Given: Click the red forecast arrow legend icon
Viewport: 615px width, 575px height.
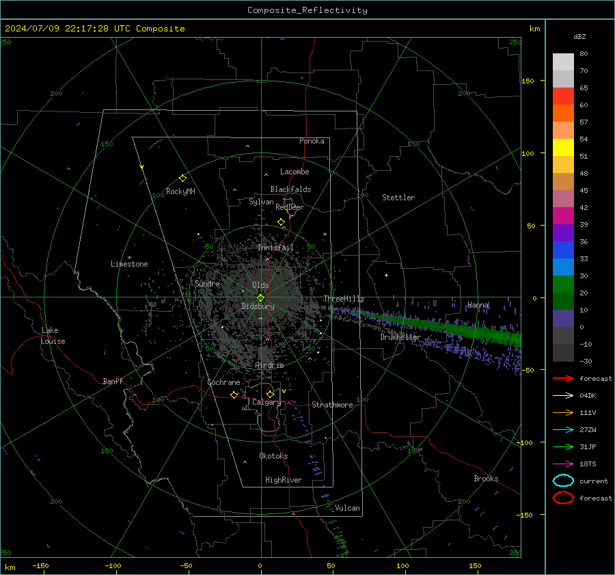Looking at the screenshot, I should [563, 378].
